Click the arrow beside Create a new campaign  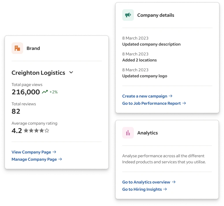tap(171, 96)
